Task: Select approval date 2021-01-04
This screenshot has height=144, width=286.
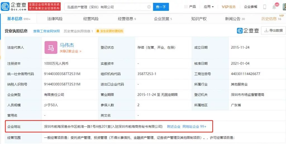Action: (240, 64)
